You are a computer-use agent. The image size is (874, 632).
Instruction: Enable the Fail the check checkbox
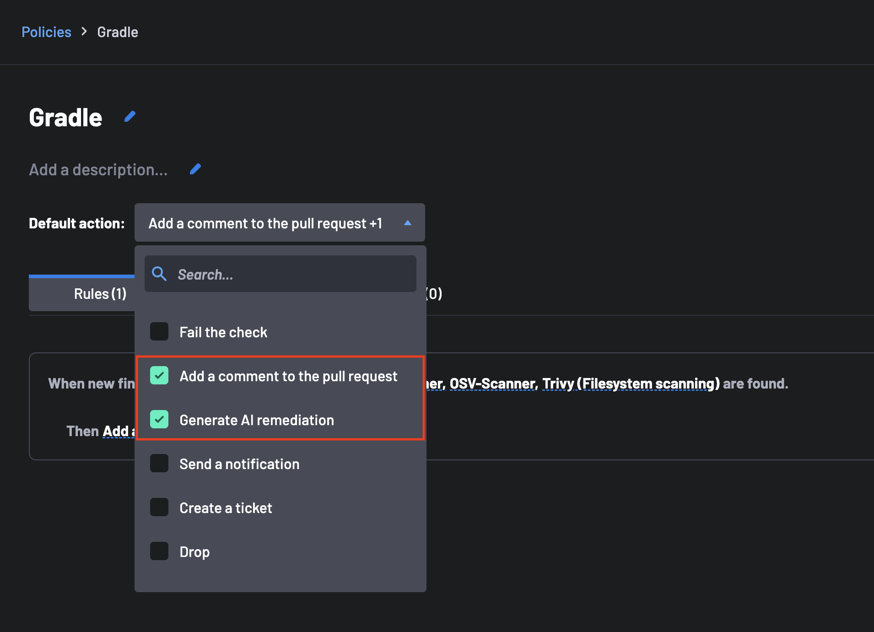tap(159, 332)
